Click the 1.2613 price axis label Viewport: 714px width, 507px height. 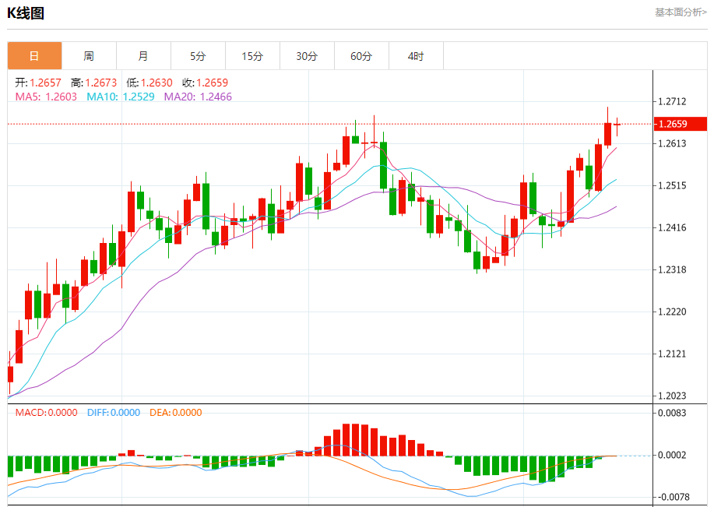[x=673, y=143]
